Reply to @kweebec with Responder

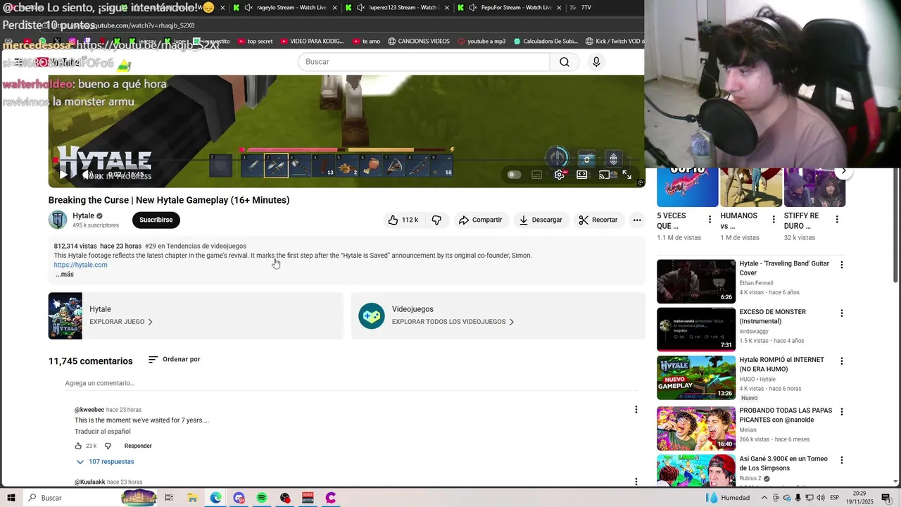(138, 446)
